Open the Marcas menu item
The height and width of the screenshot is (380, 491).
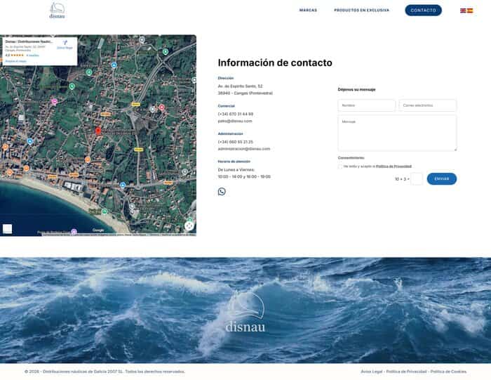pyautogui.click(x=308, y=11)
